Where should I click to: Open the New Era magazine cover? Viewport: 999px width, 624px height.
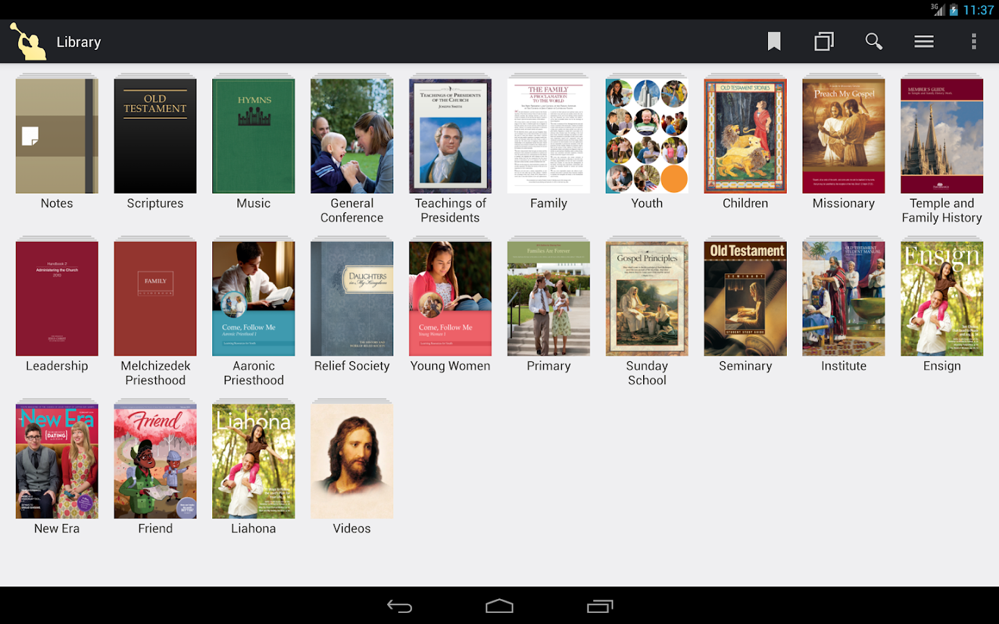tap(57, 461)
